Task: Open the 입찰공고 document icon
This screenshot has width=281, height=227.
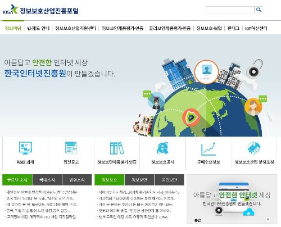Action: 71,148
